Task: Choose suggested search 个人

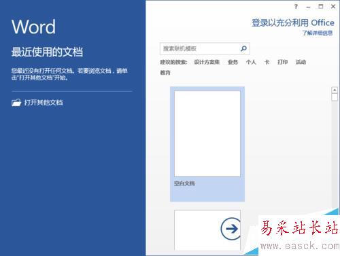Action: (251, 62)
